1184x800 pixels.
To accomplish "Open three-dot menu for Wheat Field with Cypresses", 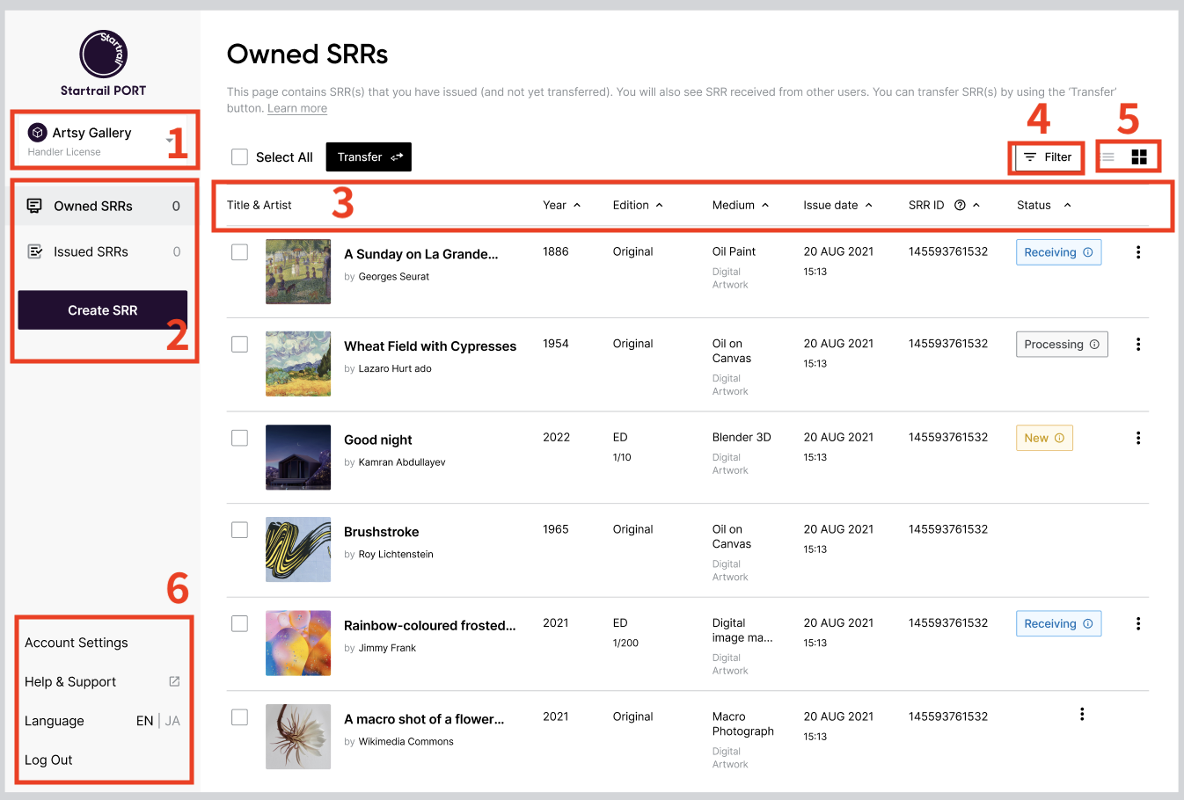I will 1137,345.
